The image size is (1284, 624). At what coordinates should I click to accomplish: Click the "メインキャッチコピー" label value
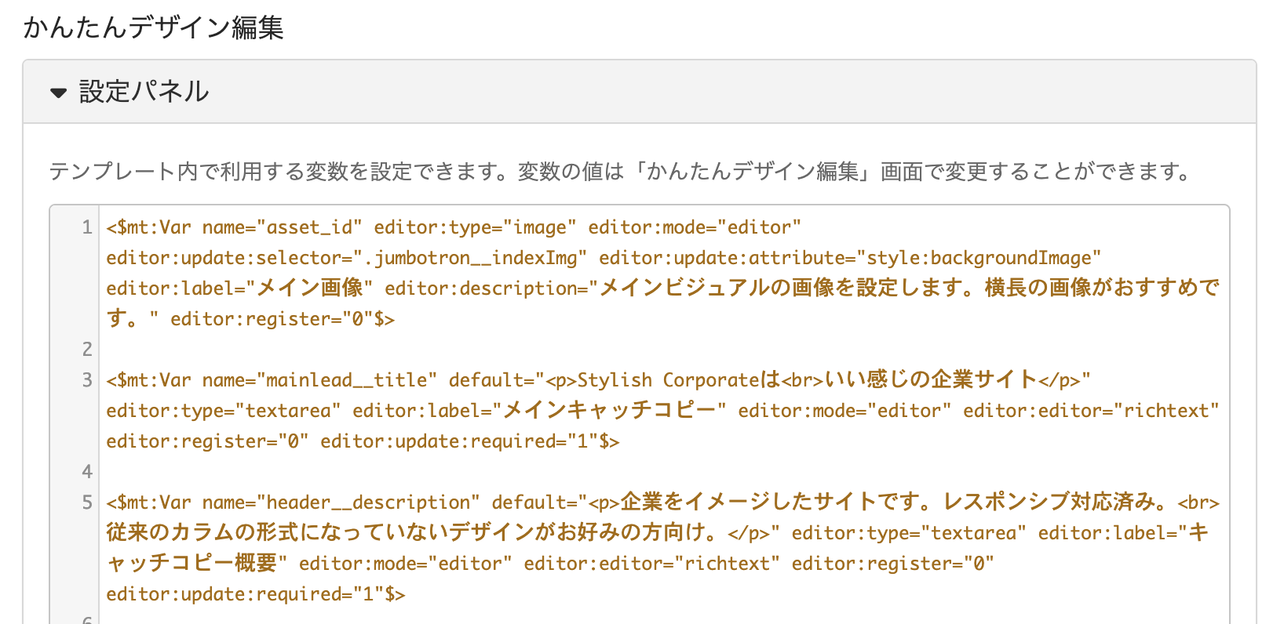tap(609, 411)
